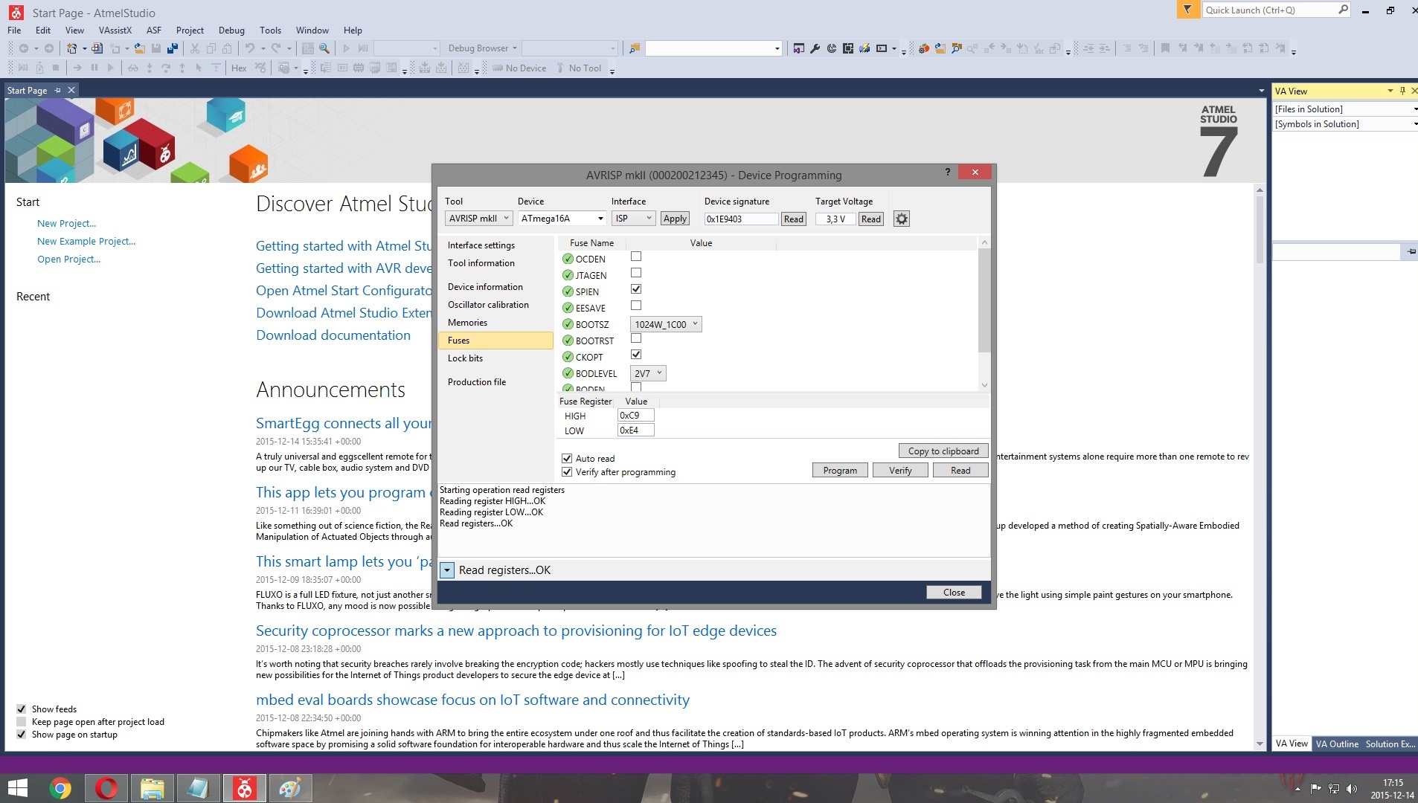
Task: Click the Save All toolbar icon
Action: click(x=173, y=48)
